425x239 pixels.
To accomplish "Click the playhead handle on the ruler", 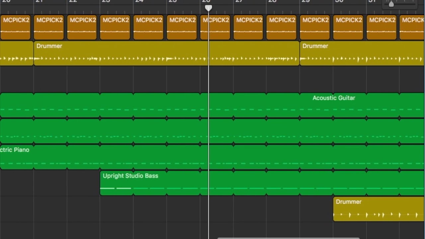I will click(x=208, y=8).
